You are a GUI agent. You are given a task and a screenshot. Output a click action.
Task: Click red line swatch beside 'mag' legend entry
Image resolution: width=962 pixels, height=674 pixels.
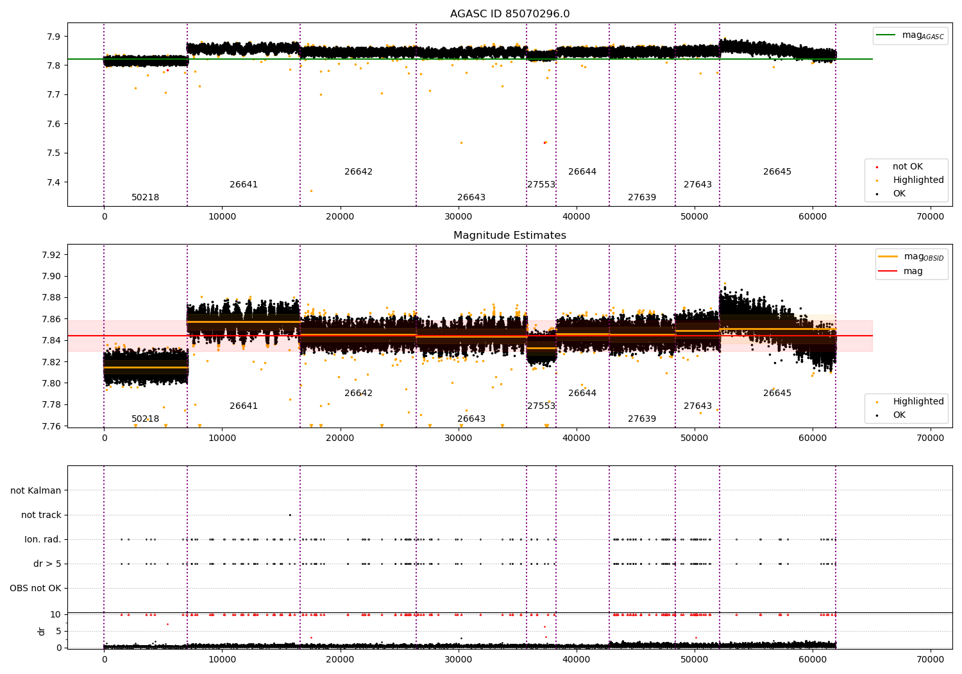pyautogui.click(x=888, y=272)
